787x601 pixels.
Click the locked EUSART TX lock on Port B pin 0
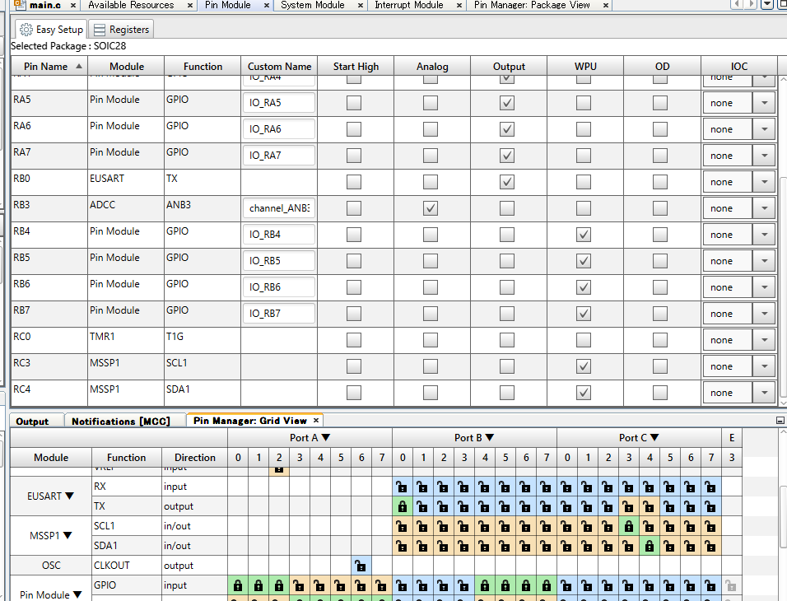tap(402, 506)
